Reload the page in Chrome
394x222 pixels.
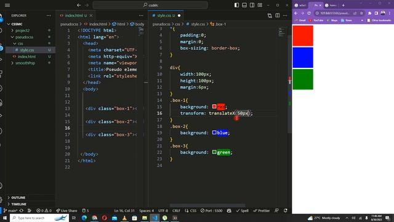309,13
